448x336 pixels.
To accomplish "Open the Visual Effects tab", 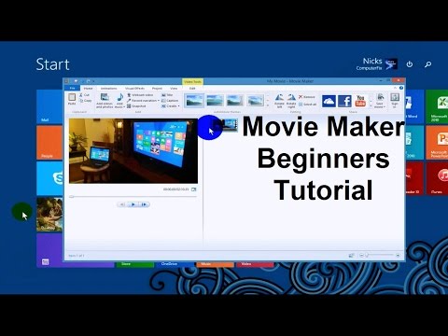I will point(134,89).
